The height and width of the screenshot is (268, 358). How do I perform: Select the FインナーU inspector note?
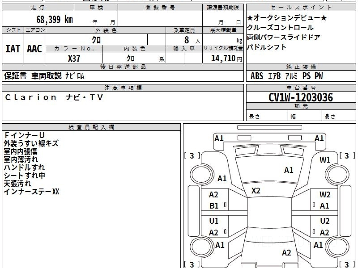click(x=24, y=135)
